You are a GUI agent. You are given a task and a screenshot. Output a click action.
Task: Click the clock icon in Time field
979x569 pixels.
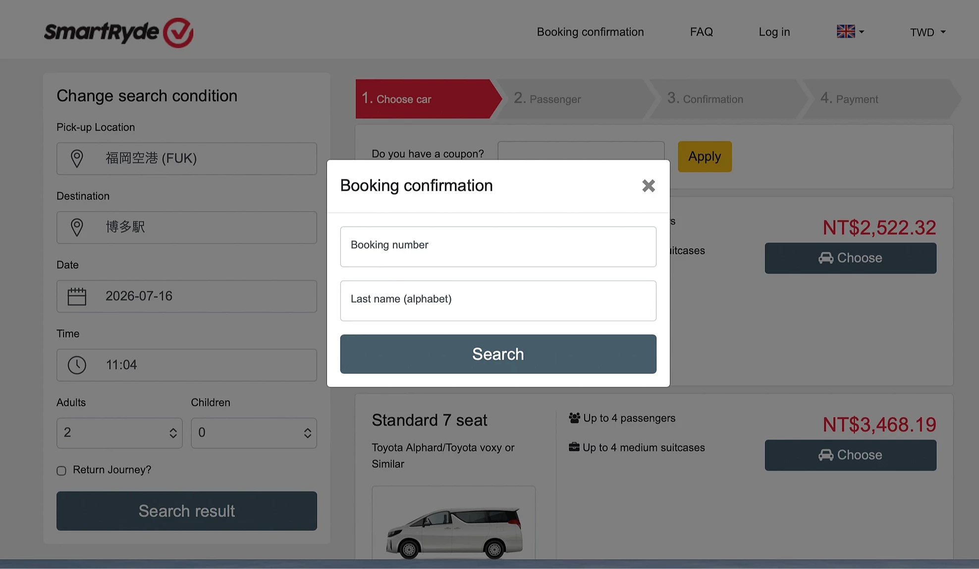pyautogui.click(x=77, y=365)
